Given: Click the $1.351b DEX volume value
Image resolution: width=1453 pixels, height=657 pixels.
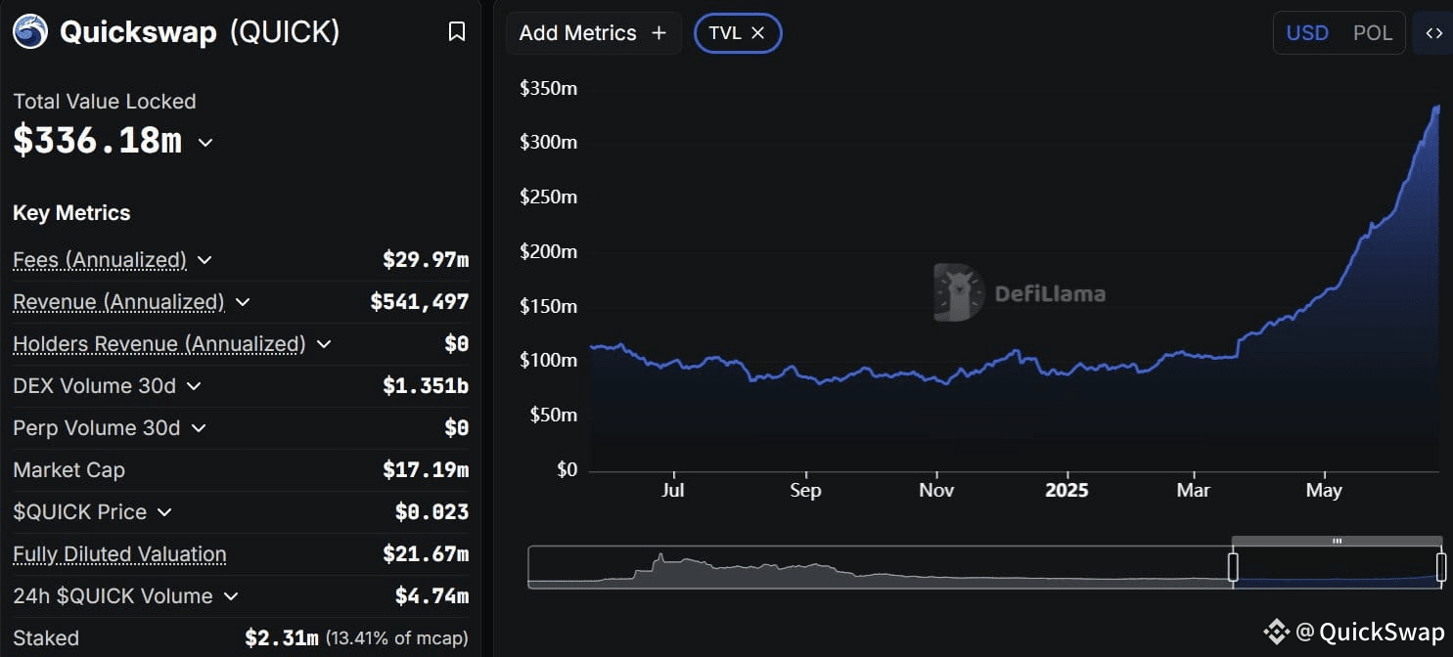Looking at the screenshot, I should [x=426, y=386].
